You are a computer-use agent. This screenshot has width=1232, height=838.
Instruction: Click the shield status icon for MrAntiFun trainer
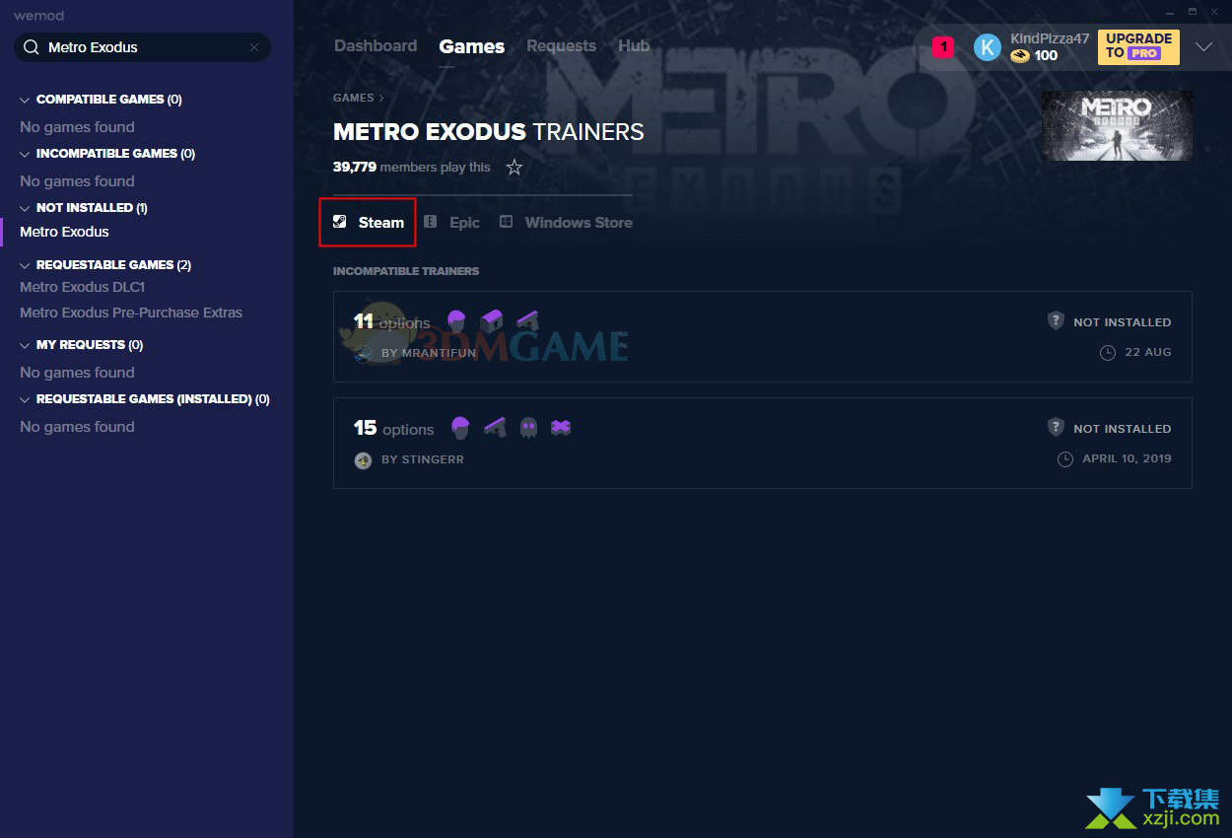coord(1056,321)
